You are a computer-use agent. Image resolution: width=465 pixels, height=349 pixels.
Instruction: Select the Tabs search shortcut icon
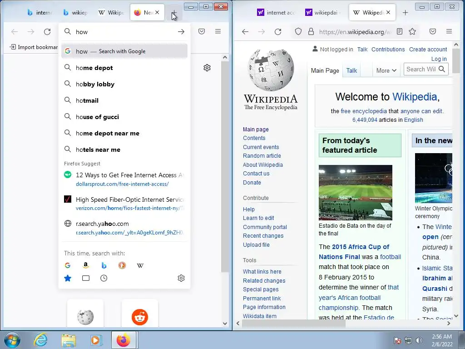tap(86, 278)
